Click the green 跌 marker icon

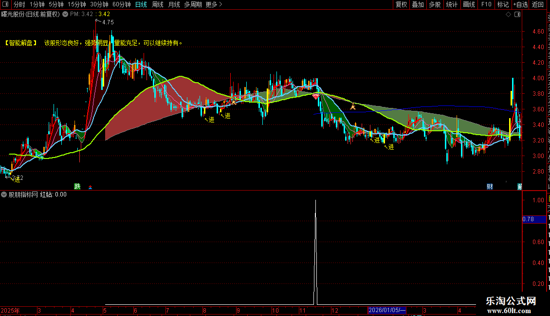pos(77,186)
